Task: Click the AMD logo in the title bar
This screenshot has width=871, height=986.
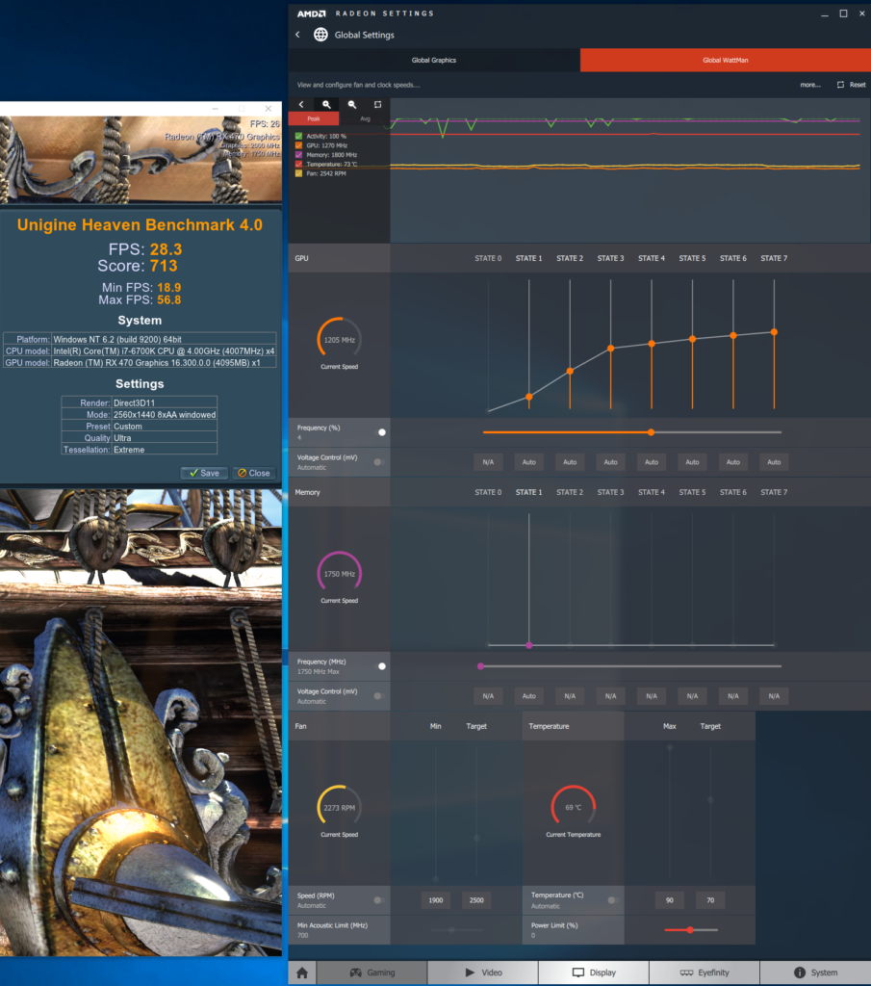Action: point(312,13)
